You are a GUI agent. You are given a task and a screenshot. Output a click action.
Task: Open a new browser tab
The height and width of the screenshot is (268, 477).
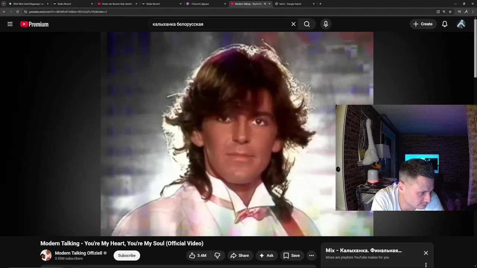[320, 4]
